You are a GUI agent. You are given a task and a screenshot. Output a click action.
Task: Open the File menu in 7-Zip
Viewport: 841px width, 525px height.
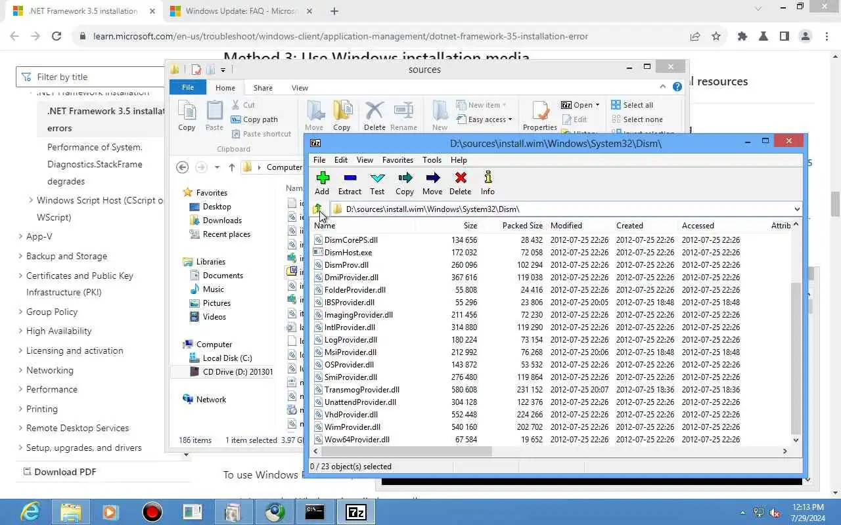pos(319,159)
